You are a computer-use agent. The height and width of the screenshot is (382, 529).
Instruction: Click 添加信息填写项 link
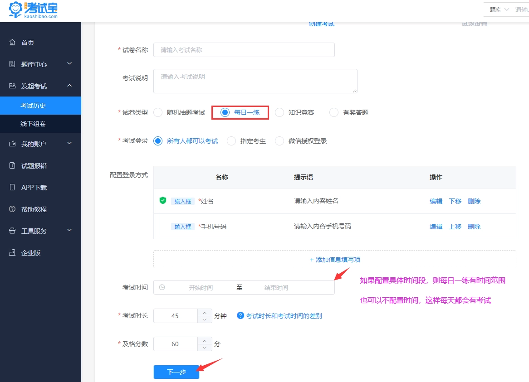tap(335, 260)
